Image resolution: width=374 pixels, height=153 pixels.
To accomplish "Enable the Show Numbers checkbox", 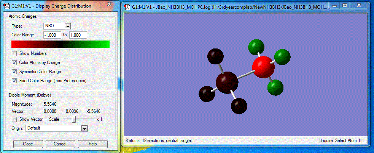I will pyautogui.click(x=14, y=53).
